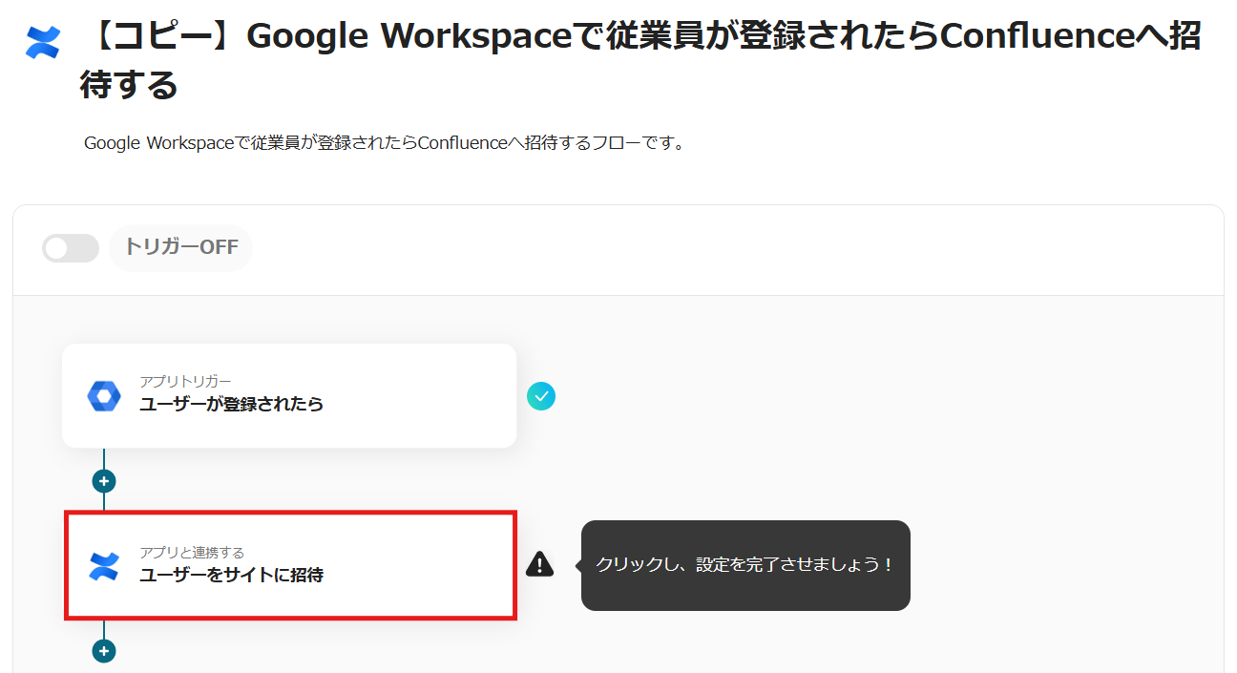This screenshot has width=1237, height=673.
Task: Click the クリックし、設定を完了させましょう！ tooltip
Action: click(x=745, y=565)
